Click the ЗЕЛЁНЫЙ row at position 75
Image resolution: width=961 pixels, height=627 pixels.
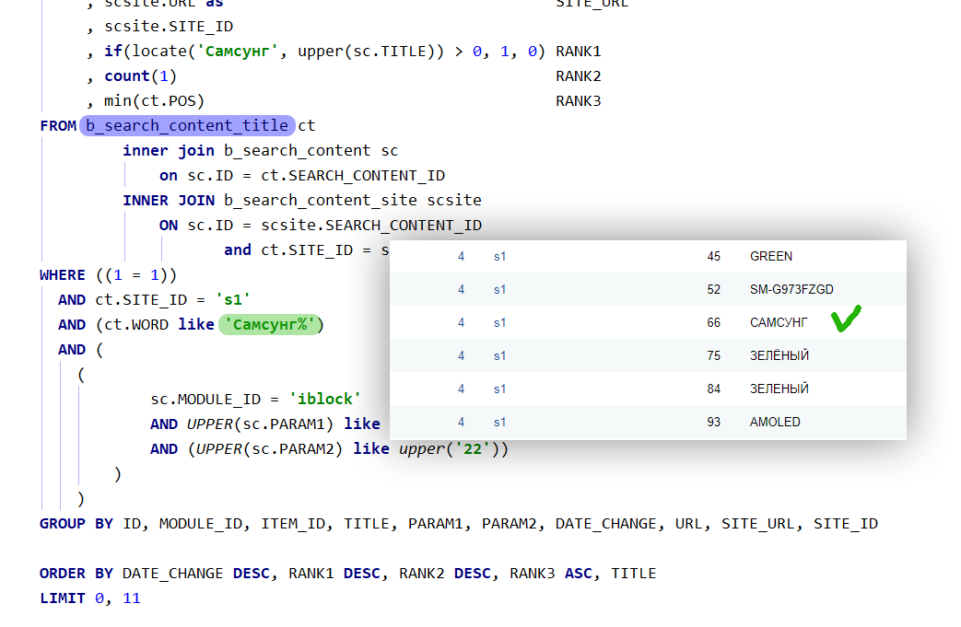(x=779, y=356)
